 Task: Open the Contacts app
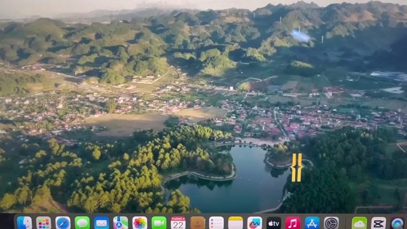(x=198, y=223)
